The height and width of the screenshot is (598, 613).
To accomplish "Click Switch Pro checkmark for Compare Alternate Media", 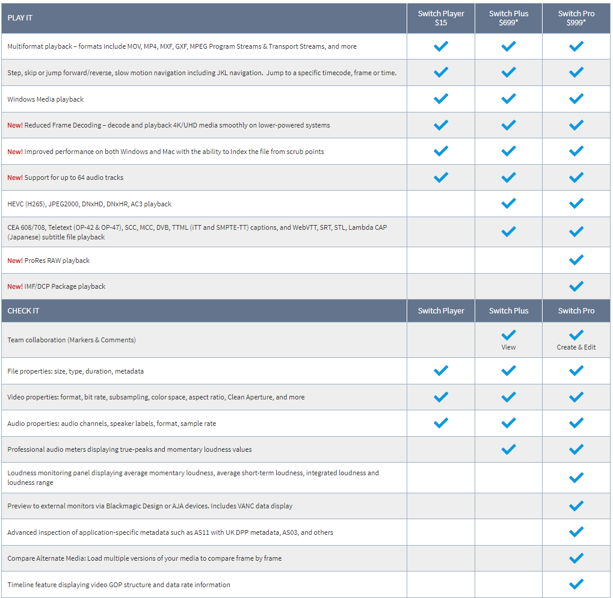I will coord(576,558).
